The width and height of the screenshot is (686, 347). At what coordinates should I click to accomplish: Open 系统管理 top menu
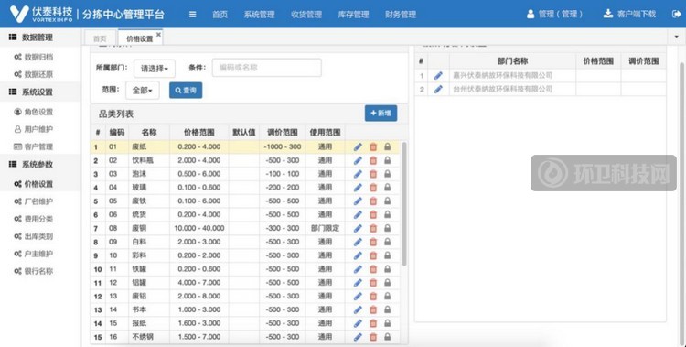click(x=260, y=15)
